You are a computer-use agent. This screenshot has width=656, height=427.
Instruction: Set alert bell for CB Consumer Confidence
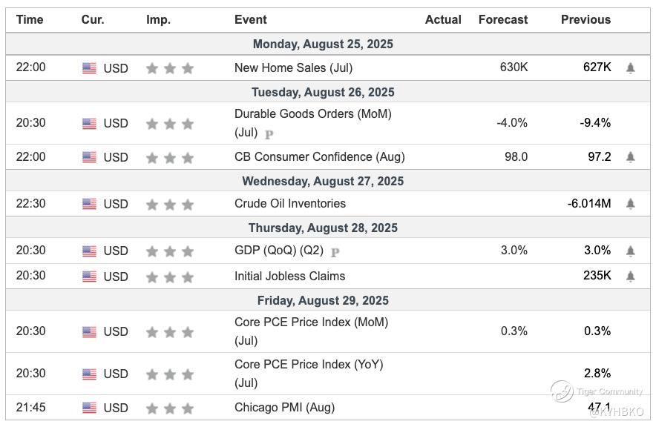point(630,157)
